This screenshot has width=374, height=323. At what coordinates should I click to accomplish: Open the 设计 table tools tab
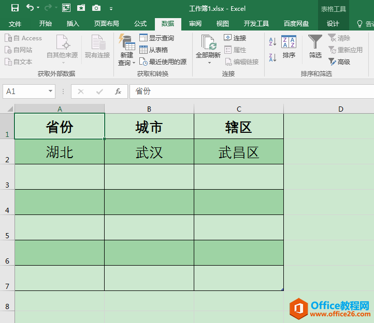pos(333,24)
